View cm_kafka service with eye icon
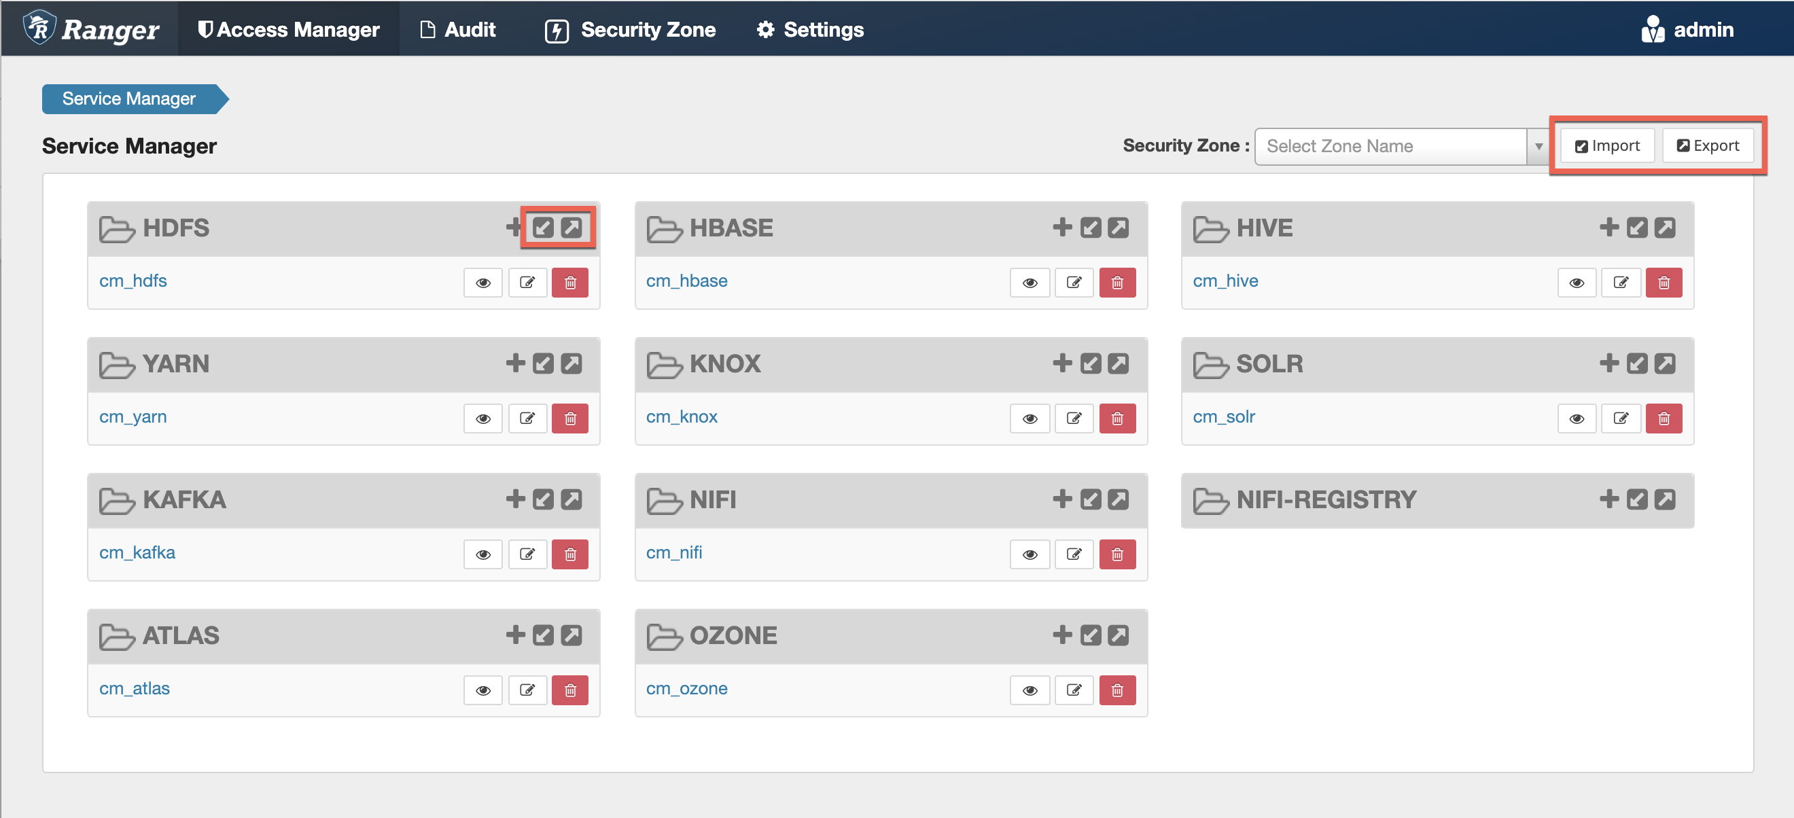The width and height of the screenshot is (1794, 818). (482, 554)
